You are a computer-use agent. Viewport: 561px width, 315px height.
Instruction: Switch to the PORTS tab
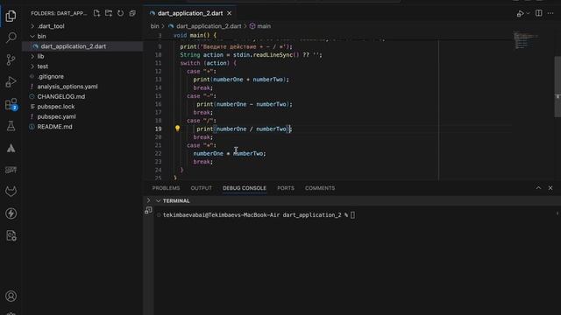coord(286,188)
